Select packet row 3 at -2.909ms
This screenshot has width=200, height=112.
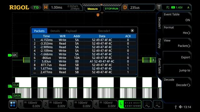point(84,47)
